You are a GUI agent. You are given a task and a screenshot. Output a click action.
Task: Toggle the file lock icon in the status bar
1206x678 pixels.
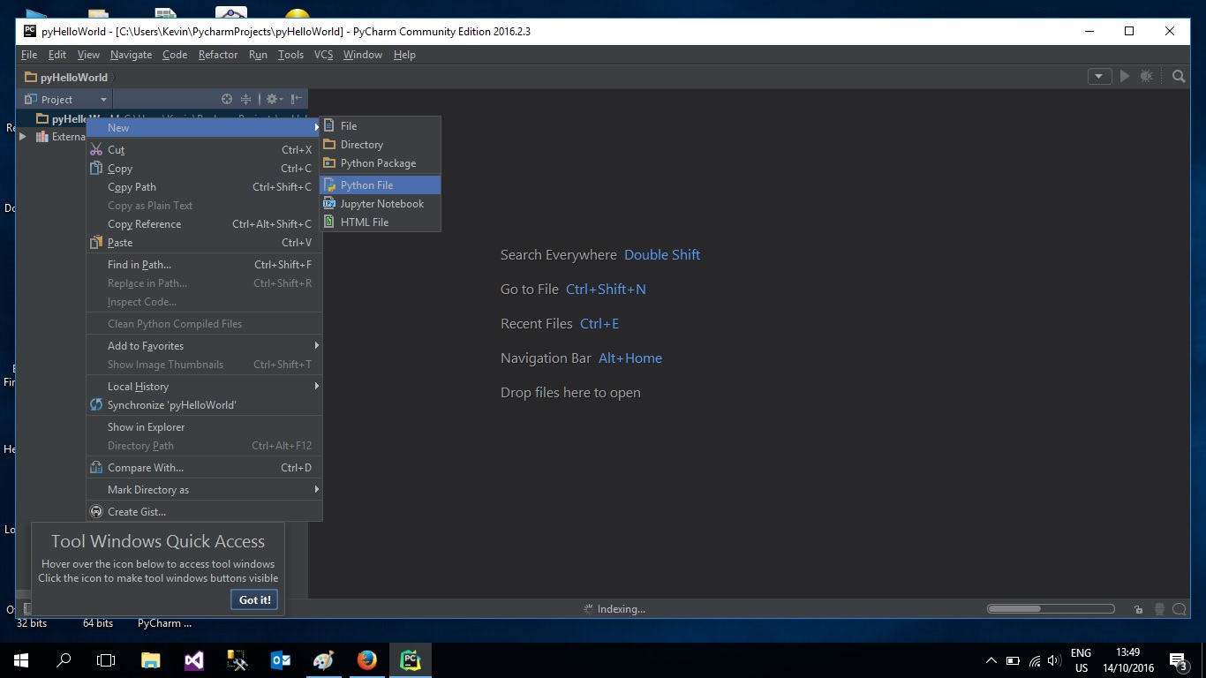click(x=1138, y=608)
